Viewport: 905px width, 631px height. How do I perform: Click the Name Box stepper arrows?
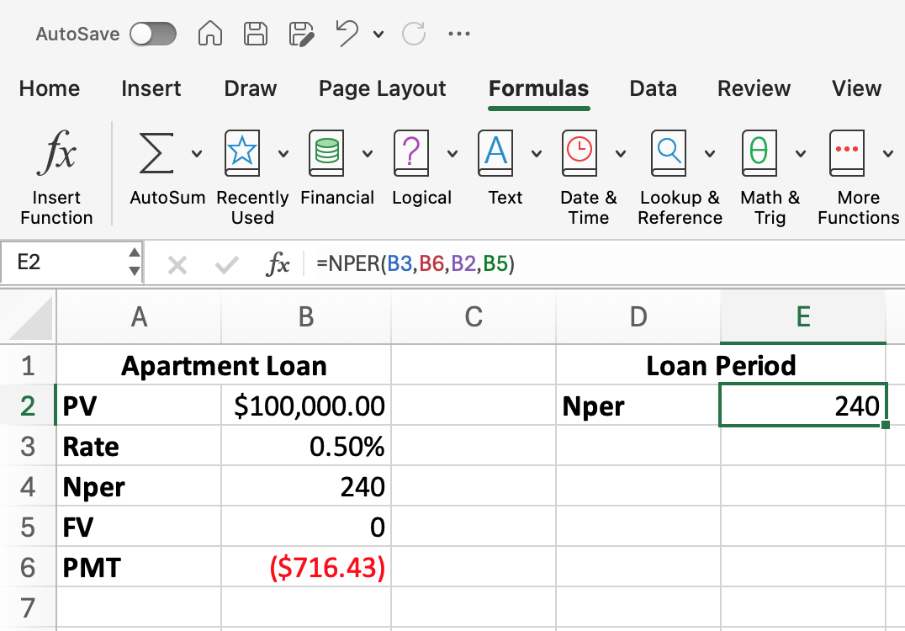(135, 262)
